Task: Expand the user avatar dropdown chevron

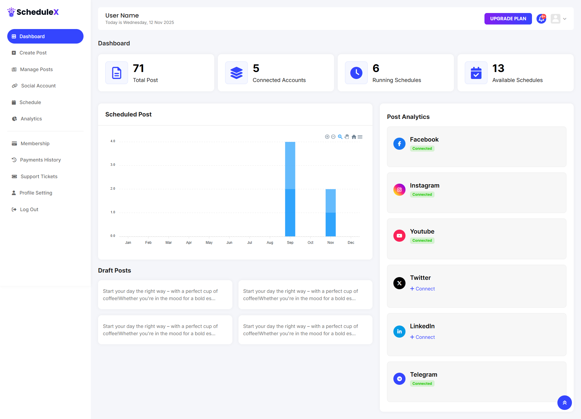Action: [x=565, y=19]
